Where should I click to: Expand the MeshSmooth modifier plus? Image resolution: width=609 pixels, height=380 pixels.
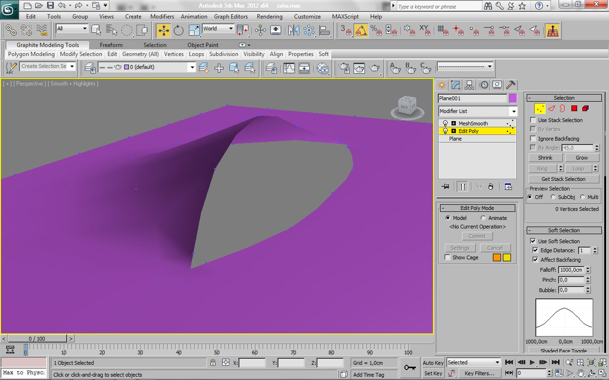tap(454, 123)
